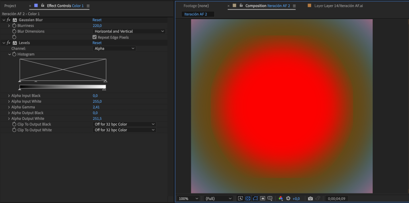The width and height of the screenshot is (409, 203).
Task: Open the 100% magnification dropdown
Action: [x=189, y=199]
